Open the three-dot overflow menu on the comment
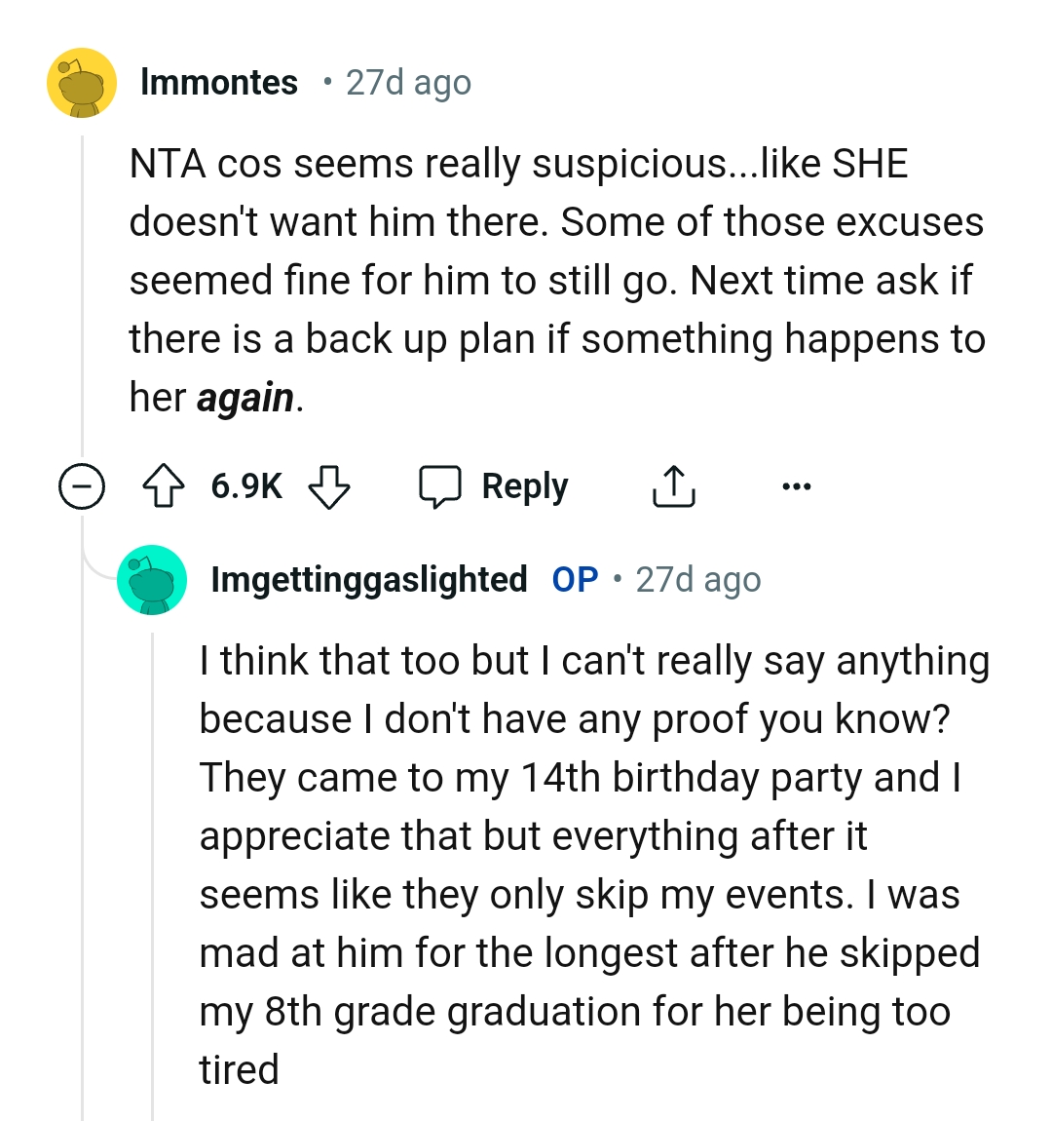 coord(797,485)
